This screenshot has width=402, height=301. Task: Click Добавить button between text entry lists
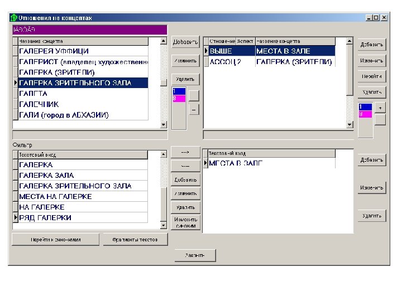[185, 180]
